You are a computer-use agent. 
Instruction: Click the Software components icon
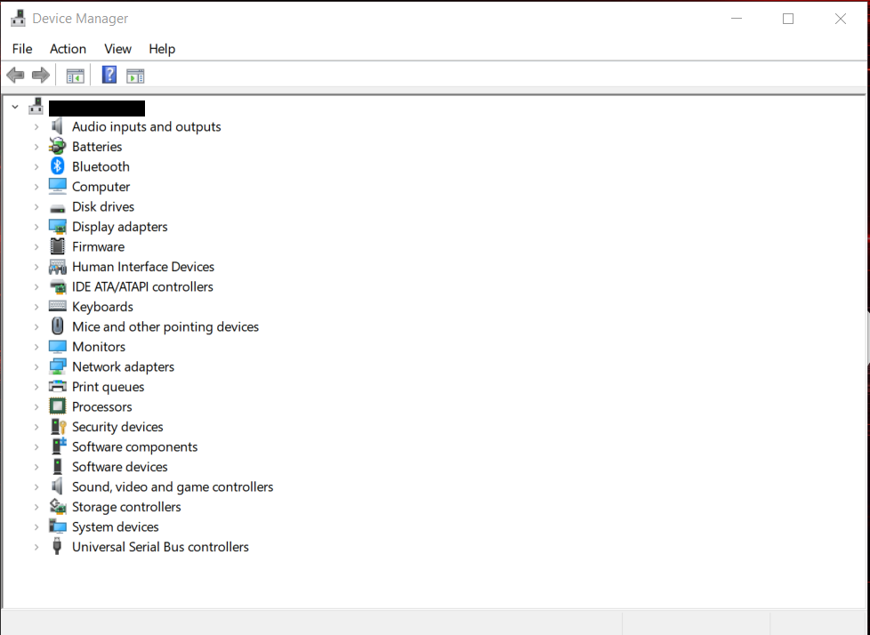click(x=58, y=446)
